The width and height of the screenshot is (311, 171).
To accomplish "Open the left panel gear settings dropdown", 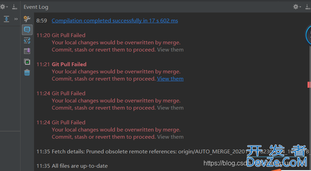I will [4, 7].
